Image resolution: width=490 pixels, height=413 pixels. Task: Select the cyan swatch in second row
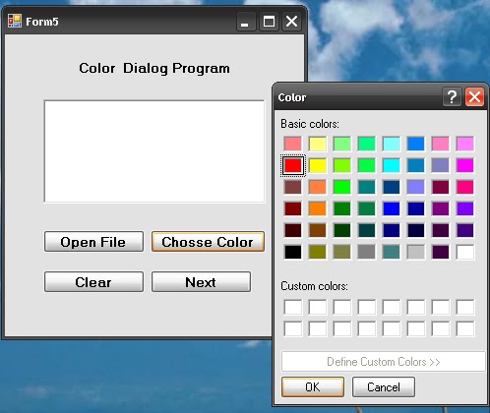(x=392, y=165)
